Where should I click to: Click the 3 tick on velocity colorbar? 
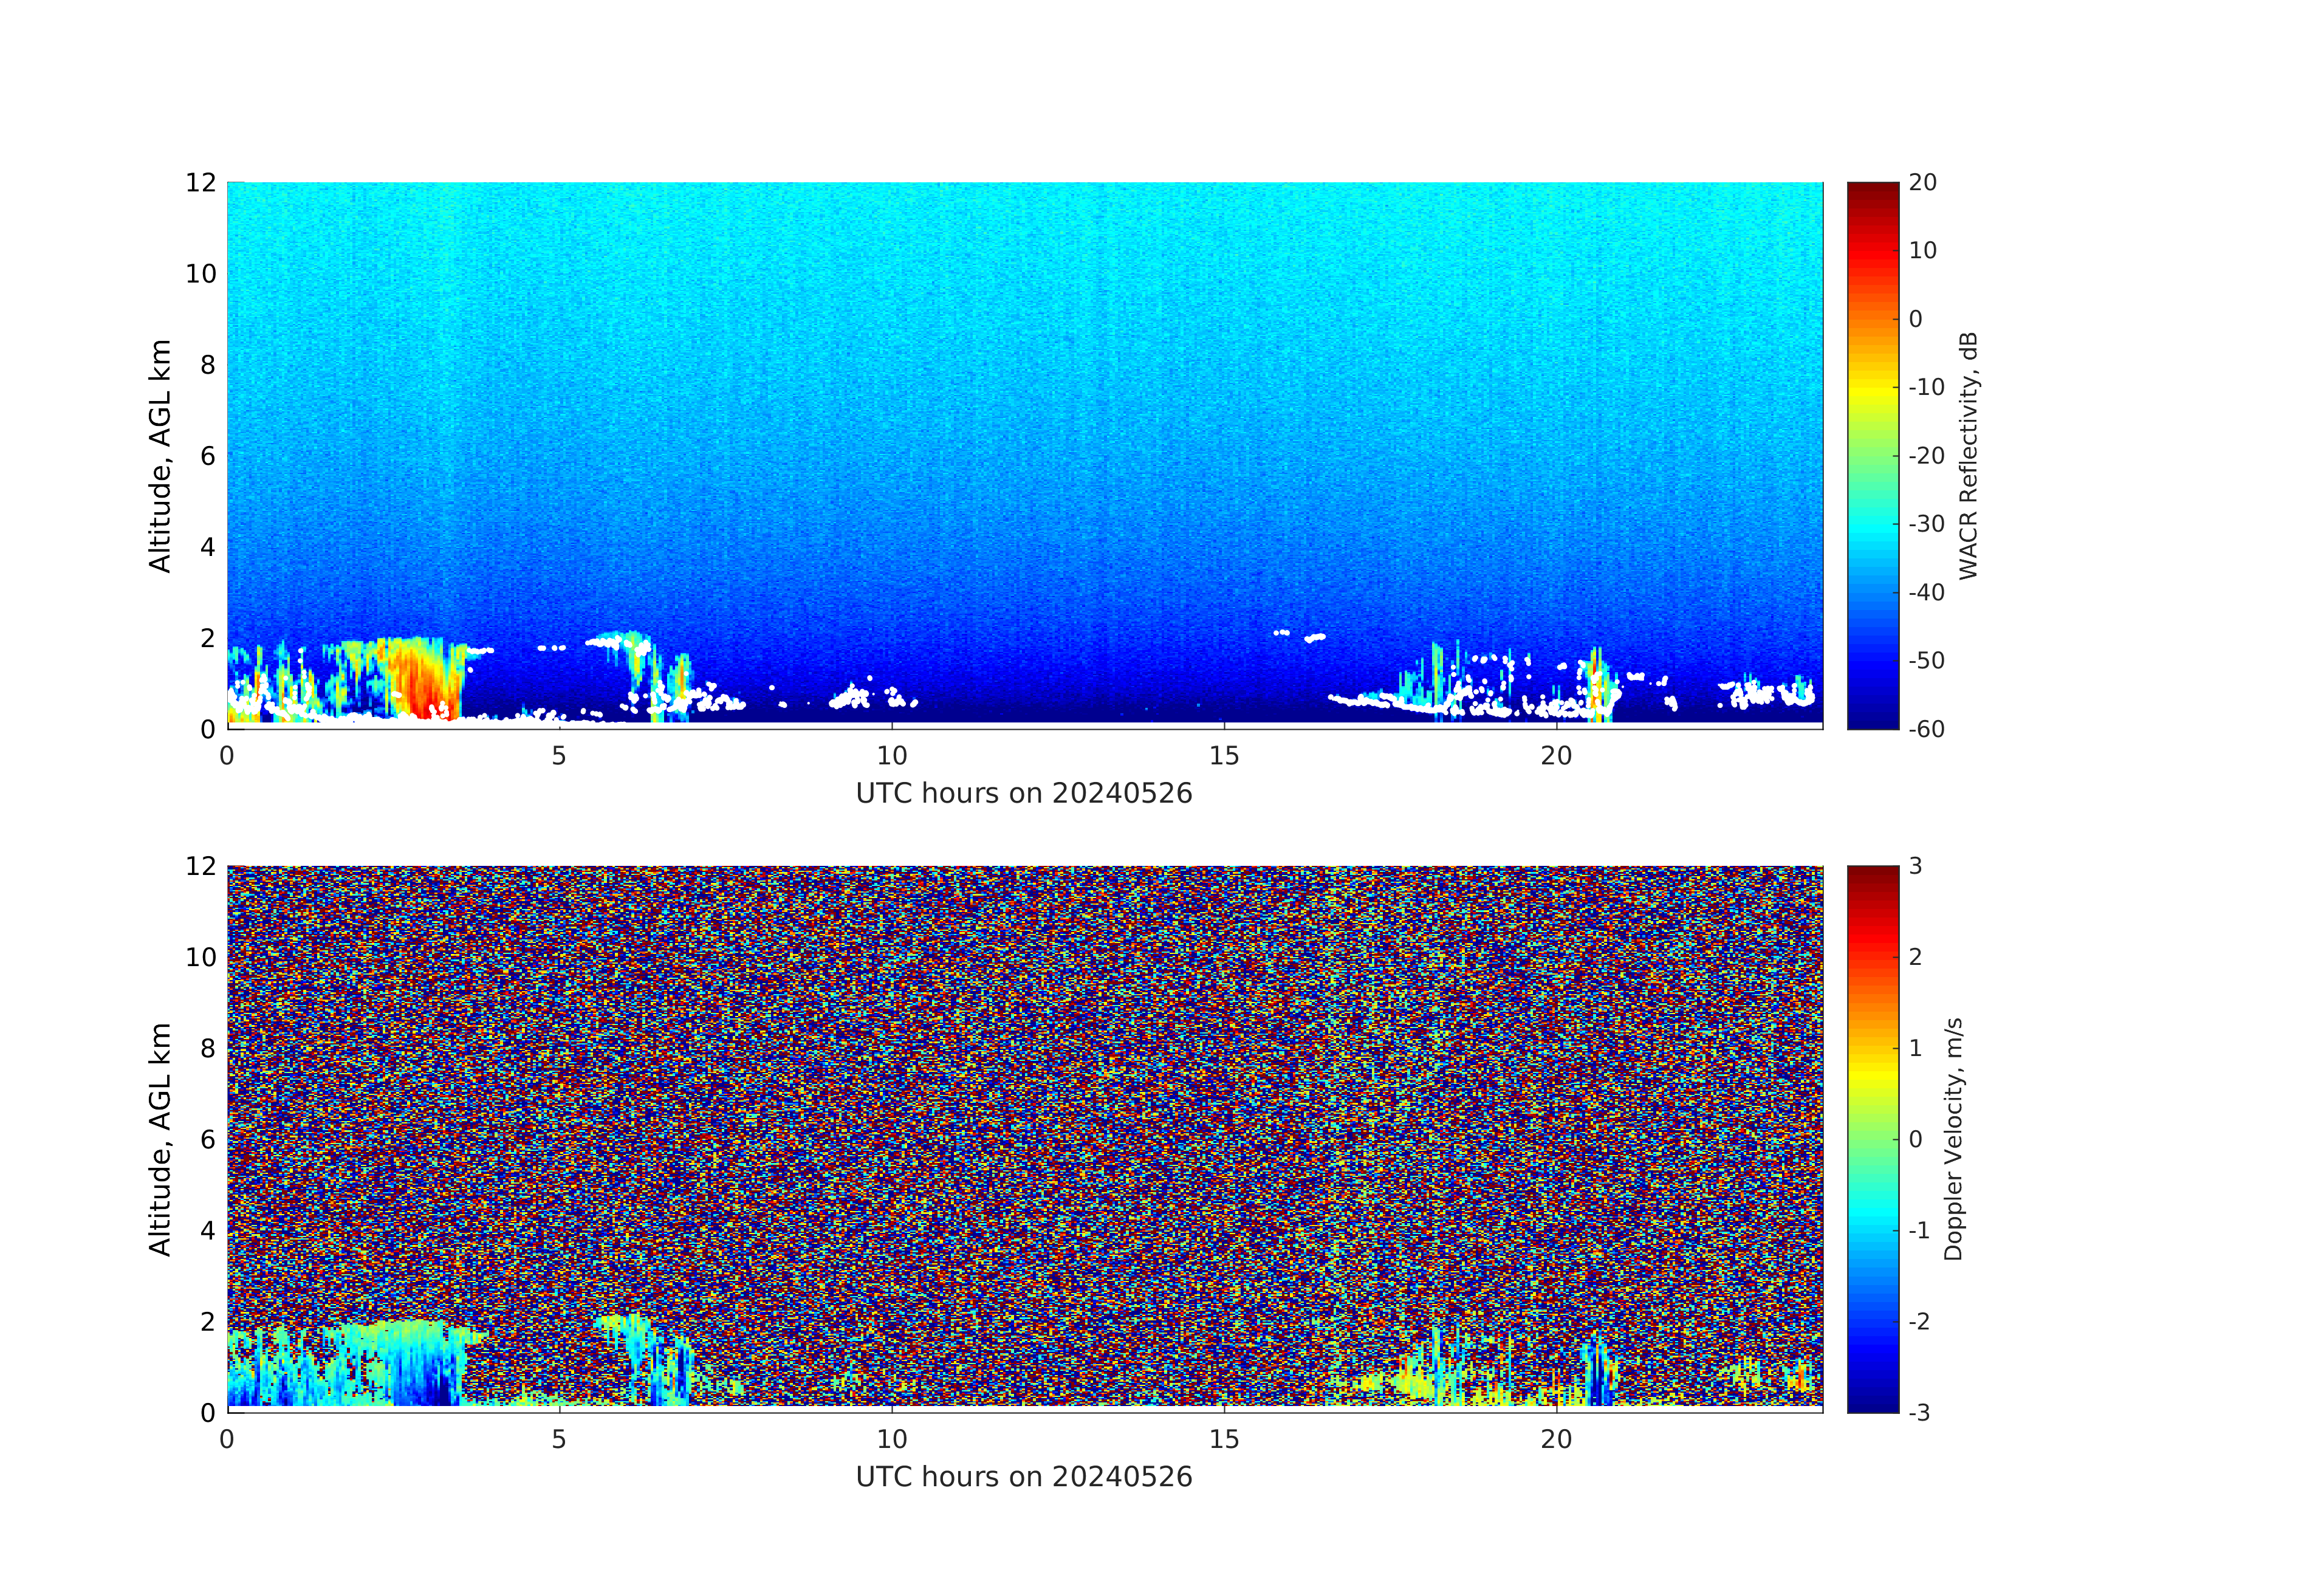point(1915,866)
